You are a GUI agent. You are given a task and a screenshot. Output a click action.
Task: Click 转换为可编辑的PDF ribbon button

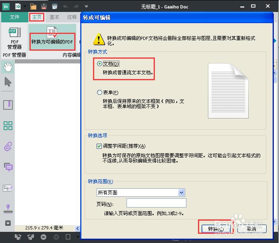tap(52, 38)
